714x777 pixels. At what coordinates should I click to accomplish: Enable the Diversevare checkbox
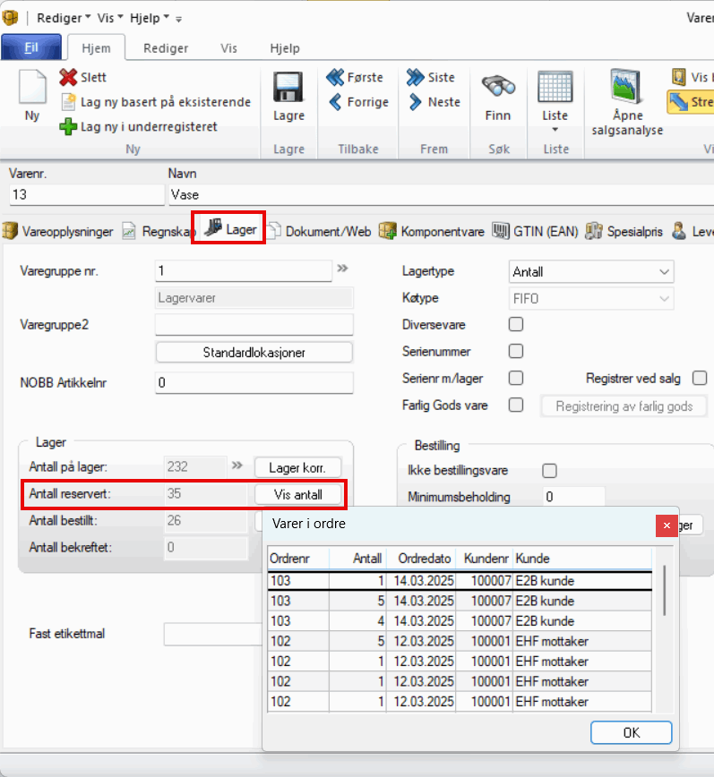click(x=516, y=325)
